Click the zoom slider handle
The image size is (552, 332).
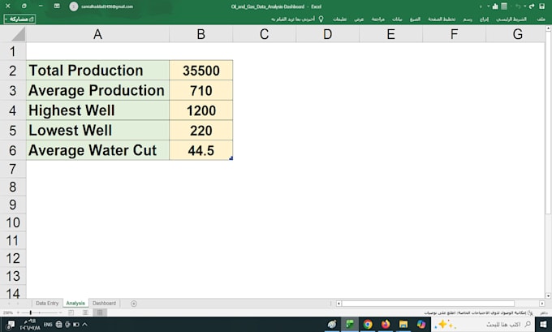tap(31, 313)
